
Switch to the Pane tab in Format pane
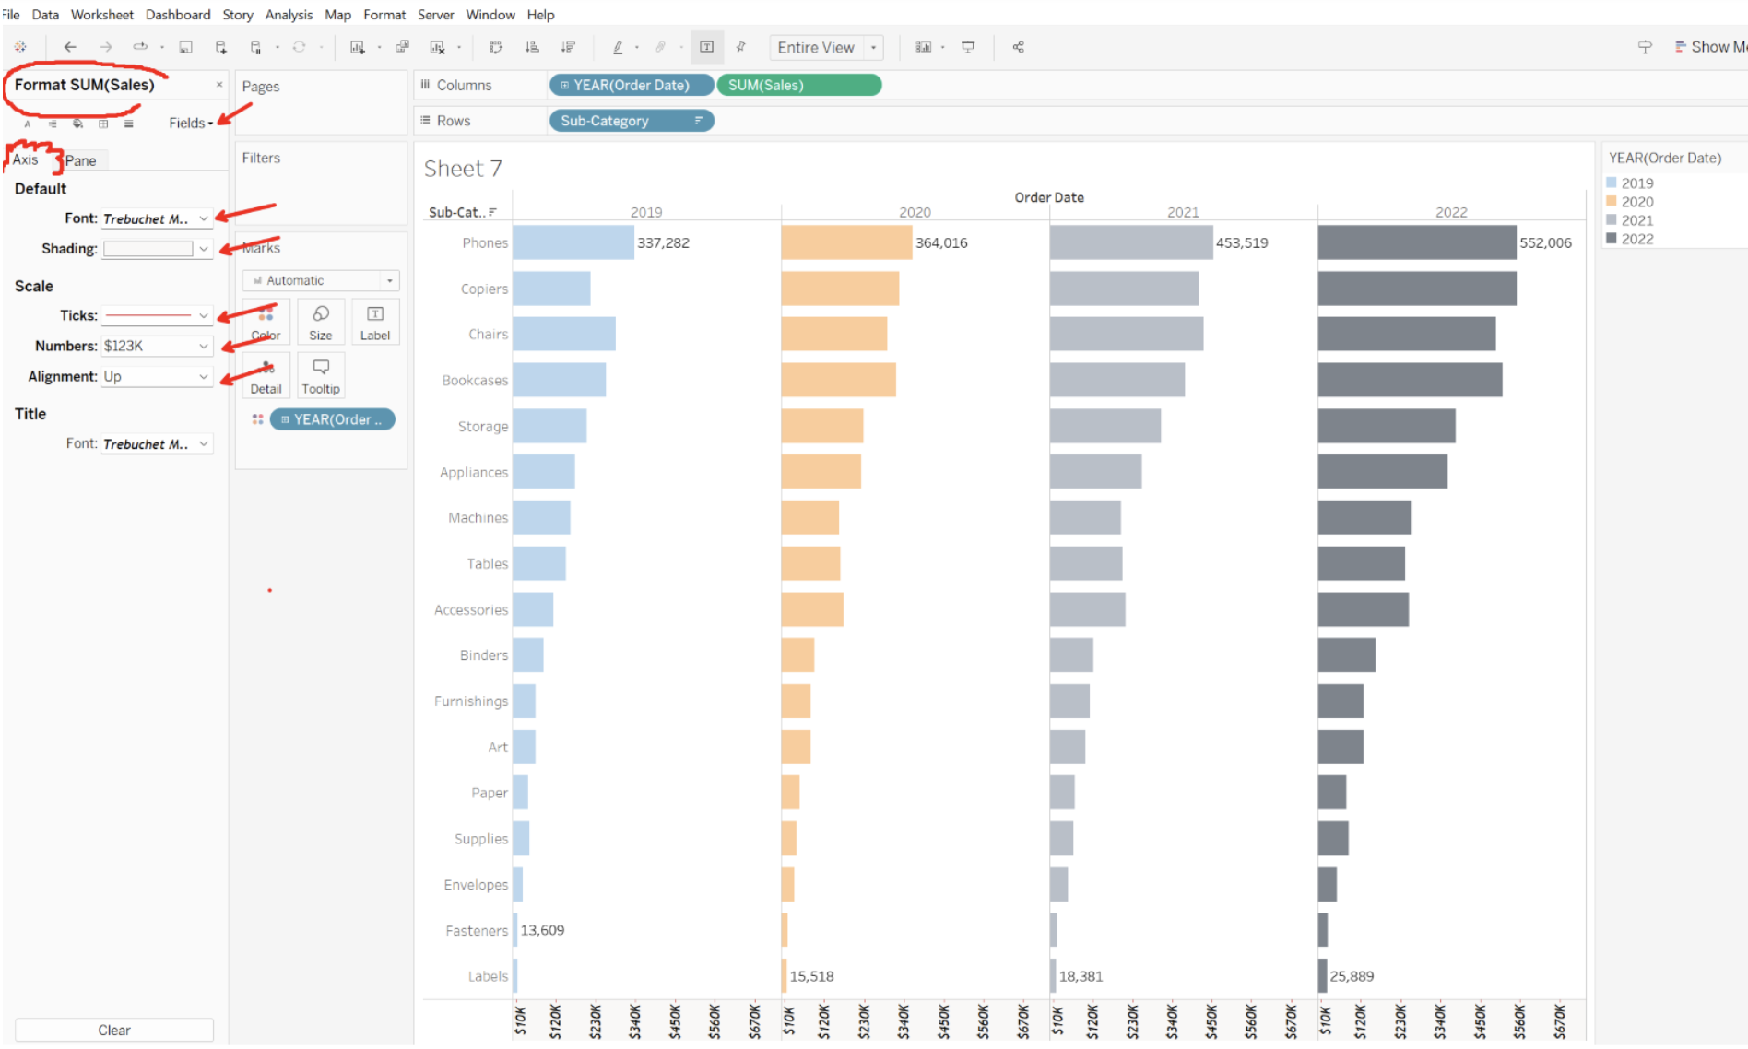point(82,159)
